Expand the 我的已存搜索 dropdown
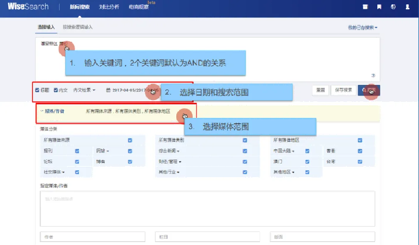Screen dimensions: 419x245 pos(362,28)
